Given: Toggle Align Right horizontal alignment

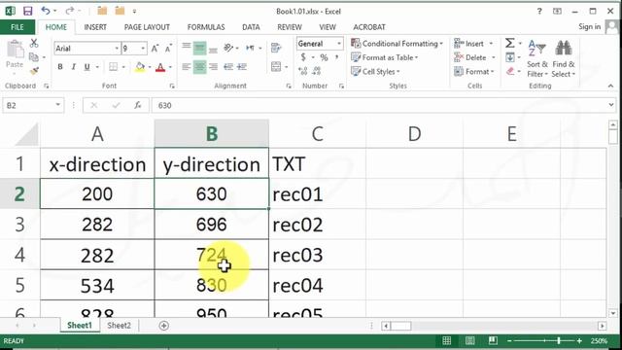Looking at the screenshot, I should (214, 67).
